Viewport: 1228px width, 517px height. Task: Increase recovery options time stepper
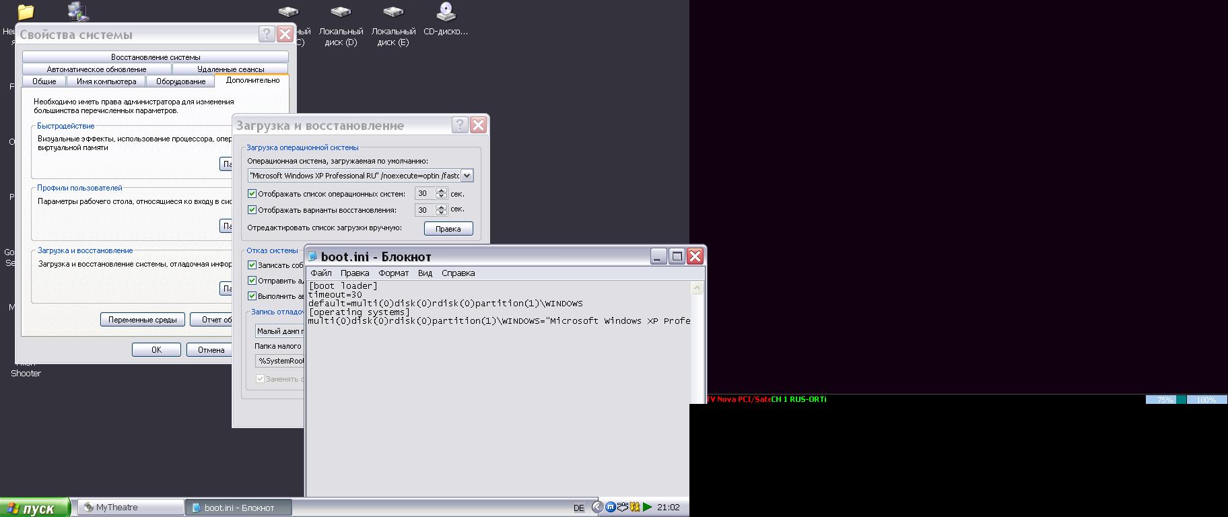coord(441,207)
